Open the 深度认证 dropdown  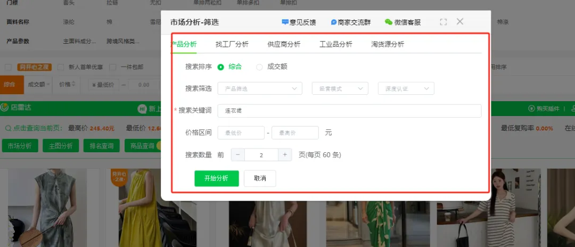(x=406, y=88)
